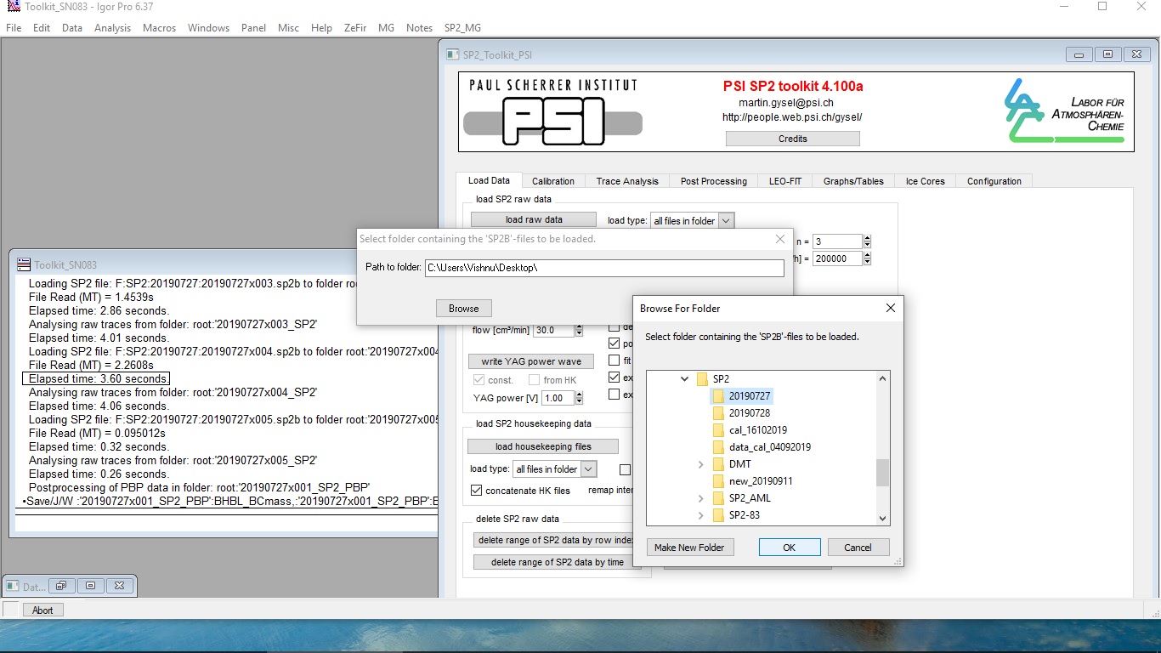Open the Ice Cores tab
The width and height of the screenshot is (1161, 653).
tap(925, 181)
